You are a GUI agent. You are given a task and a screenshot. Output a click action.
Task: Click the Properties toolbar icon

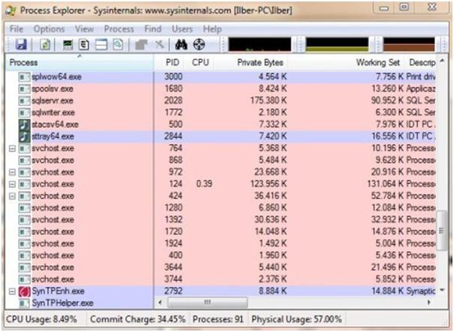(141, 44)
